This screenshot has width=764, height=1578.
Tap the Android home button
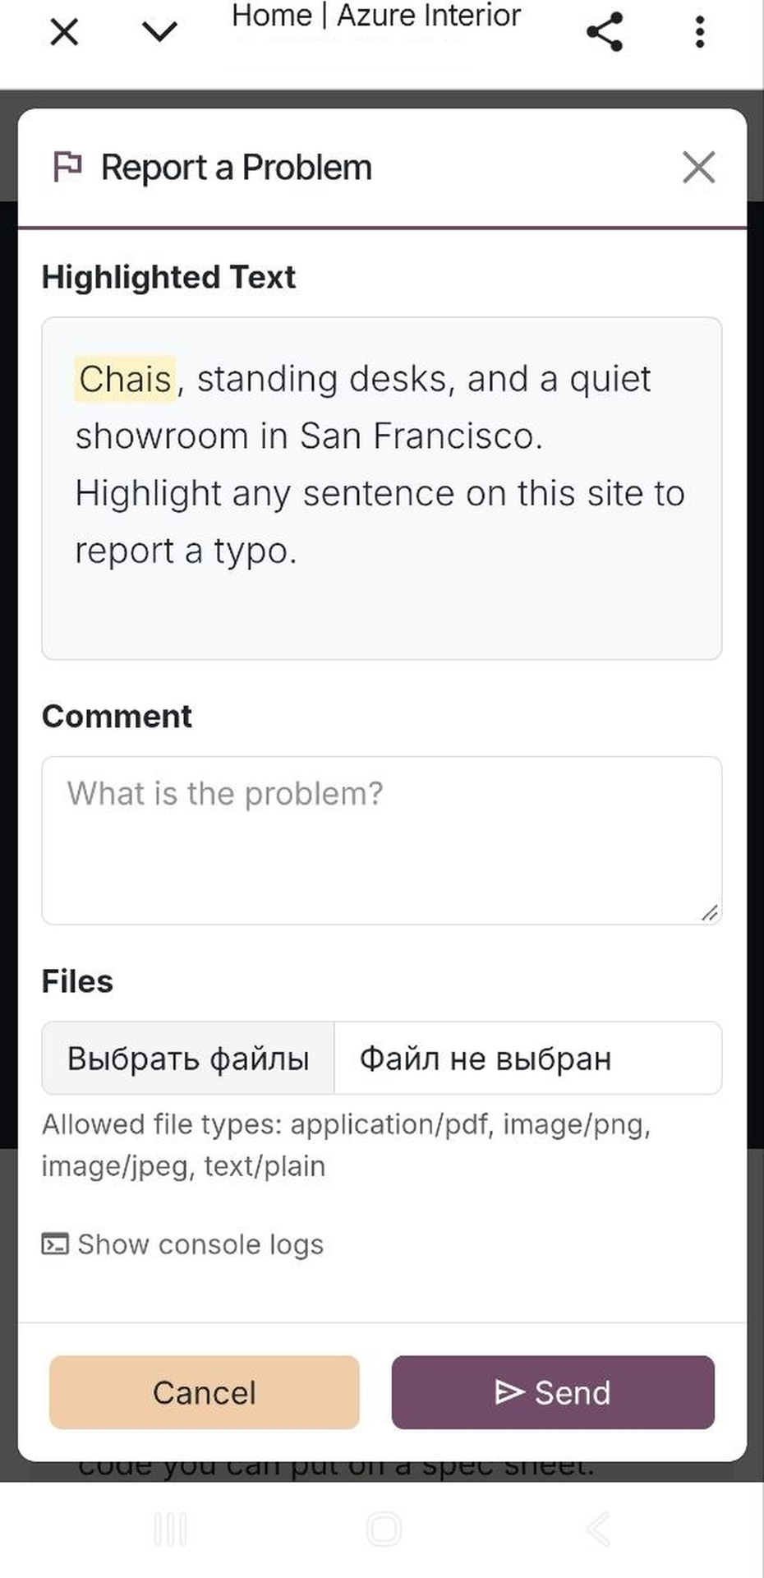tap(383, 1530)
